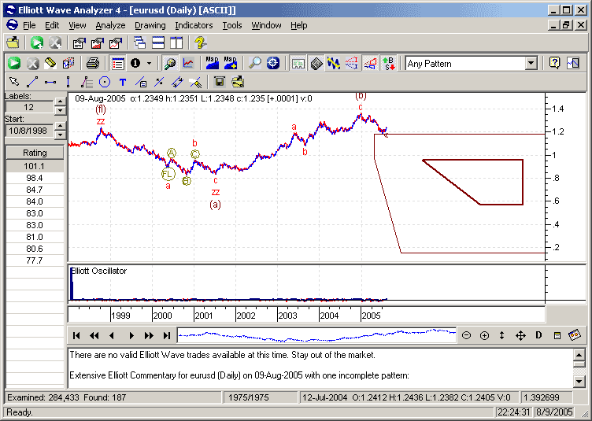Click the cascade windows icon

point(140,42)
